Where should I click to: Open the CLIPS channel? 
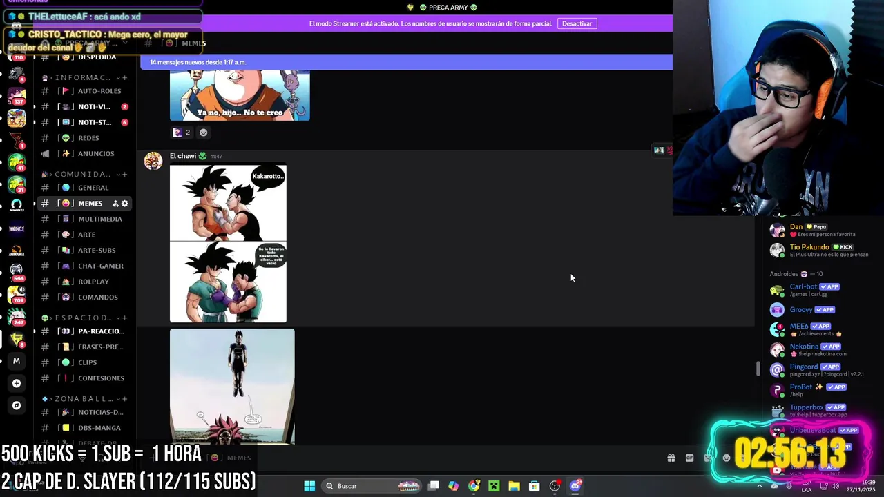(x=84, y=362)
